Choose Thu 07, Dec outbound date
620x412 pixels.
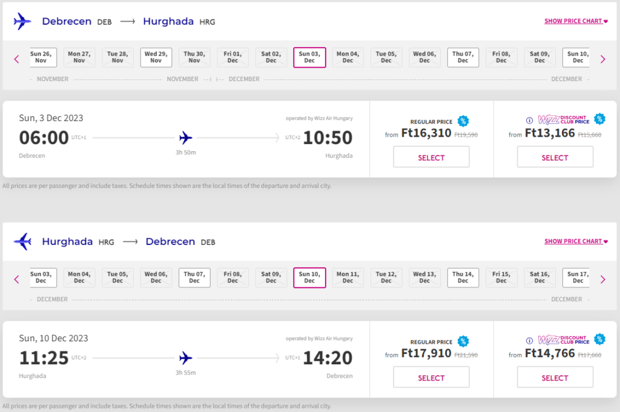[463, 57]
